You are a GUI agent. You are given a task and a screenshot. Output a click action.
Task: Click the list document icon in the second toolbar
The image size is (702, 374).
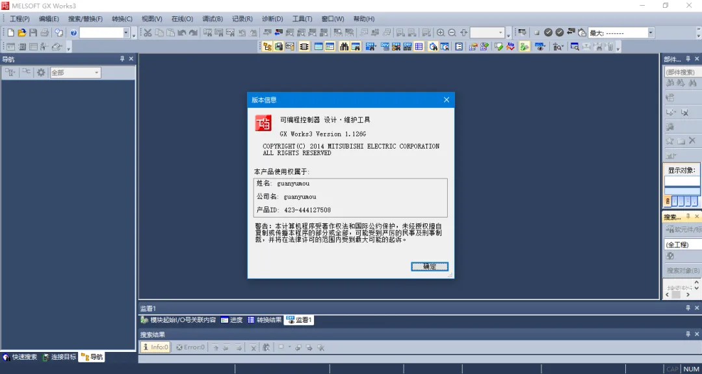coord(458,46)
